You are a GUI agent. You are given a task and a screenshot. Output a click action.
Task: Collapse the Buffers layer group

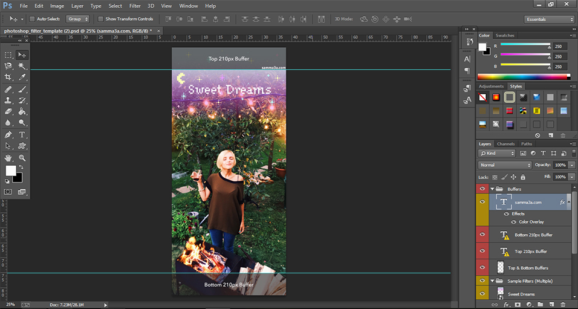pos(493,189)
